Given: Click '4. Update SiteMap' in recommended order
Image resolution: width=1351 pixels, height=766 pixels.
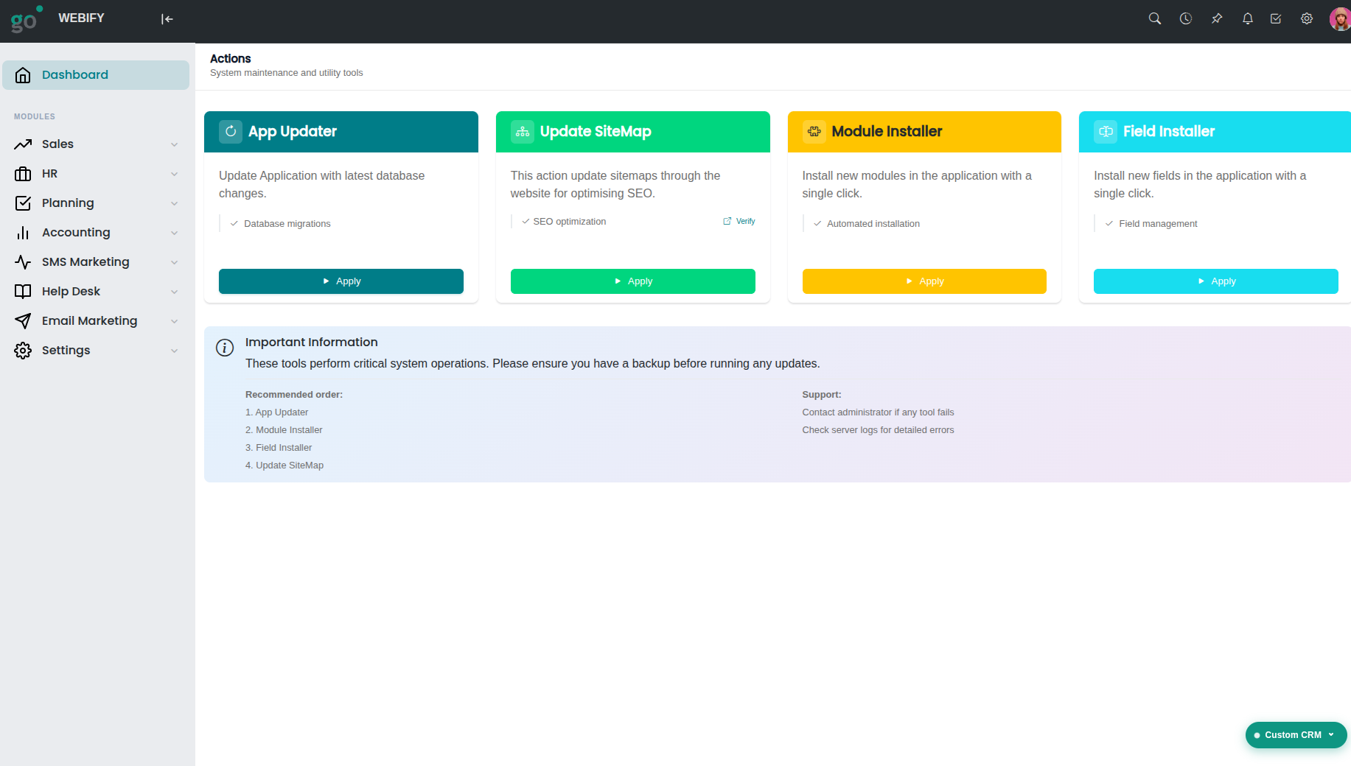Looking at the screenshot, I should pos(284,465).
